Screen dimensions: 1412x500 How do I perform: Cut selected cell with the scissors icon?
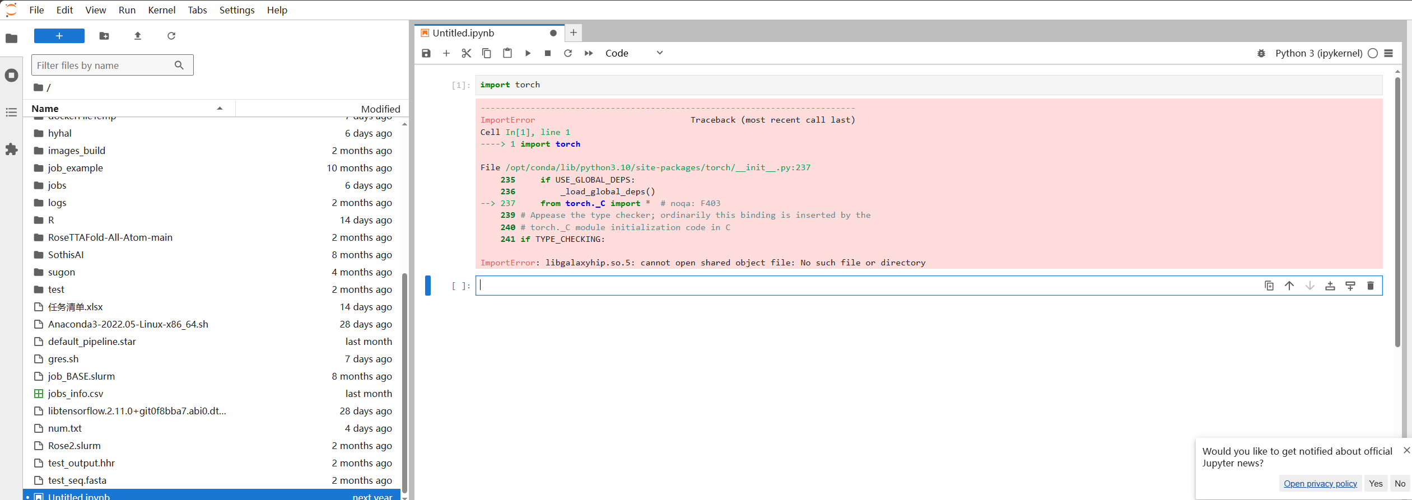(x=467, y=53)
